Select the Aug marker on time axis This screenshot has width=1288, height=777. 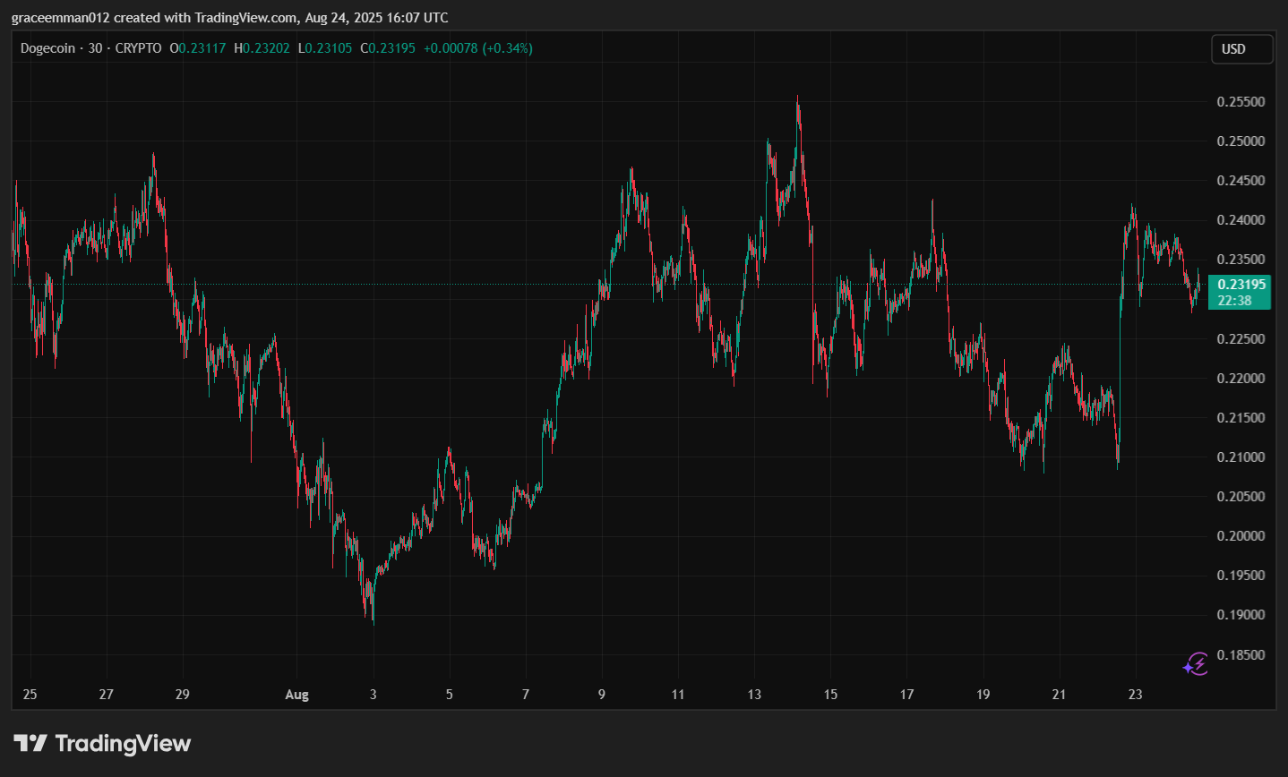click(296, 695)
